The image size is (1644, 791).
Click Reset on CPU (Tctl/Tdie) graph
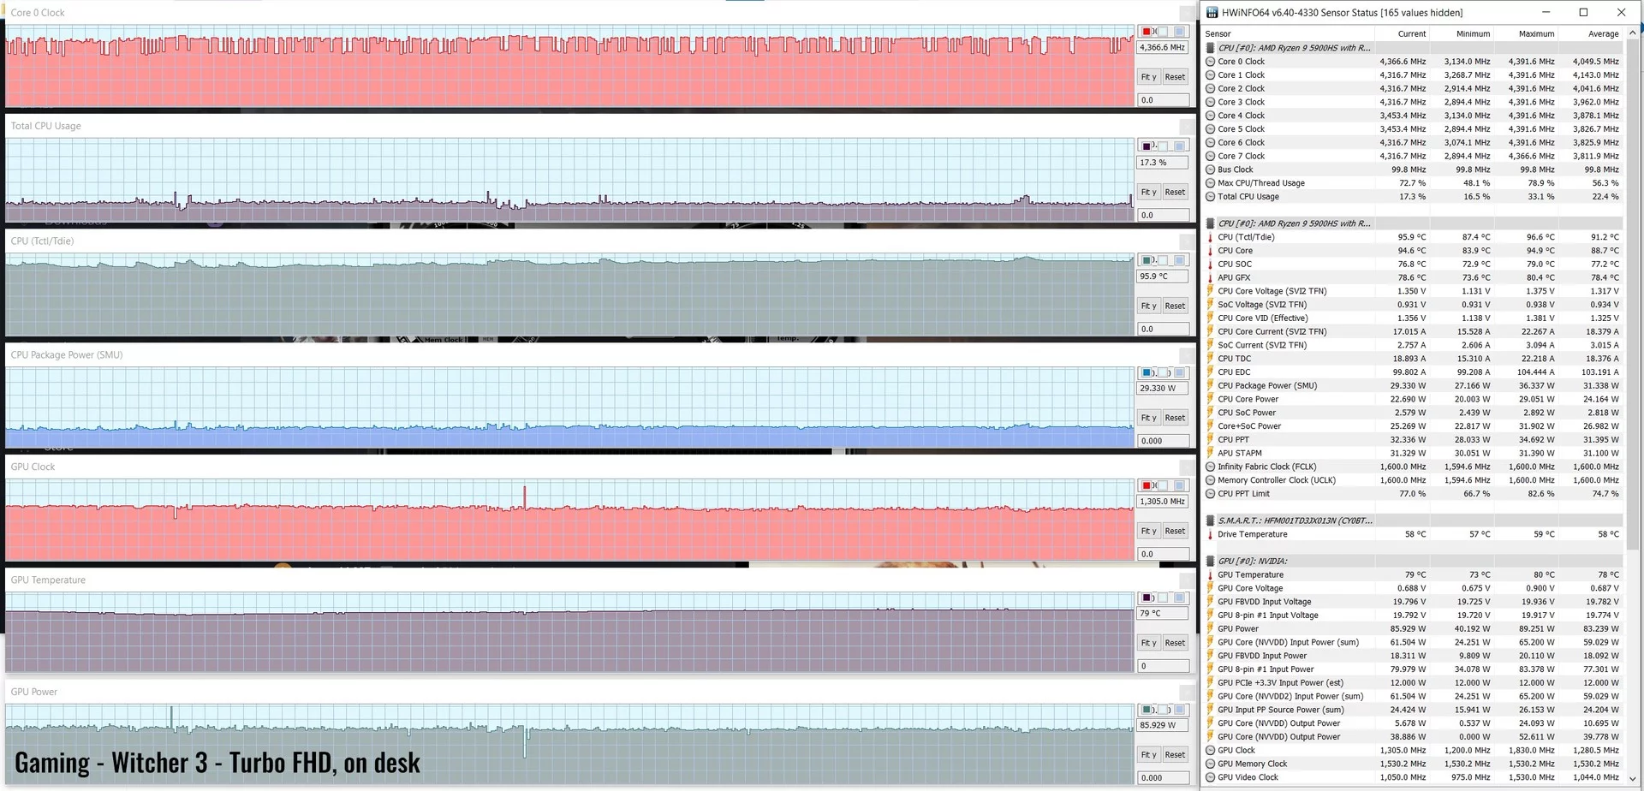[1175, 306]
